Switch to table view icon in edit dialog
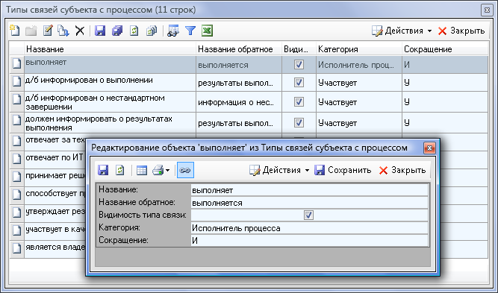 tap(142, 170)
